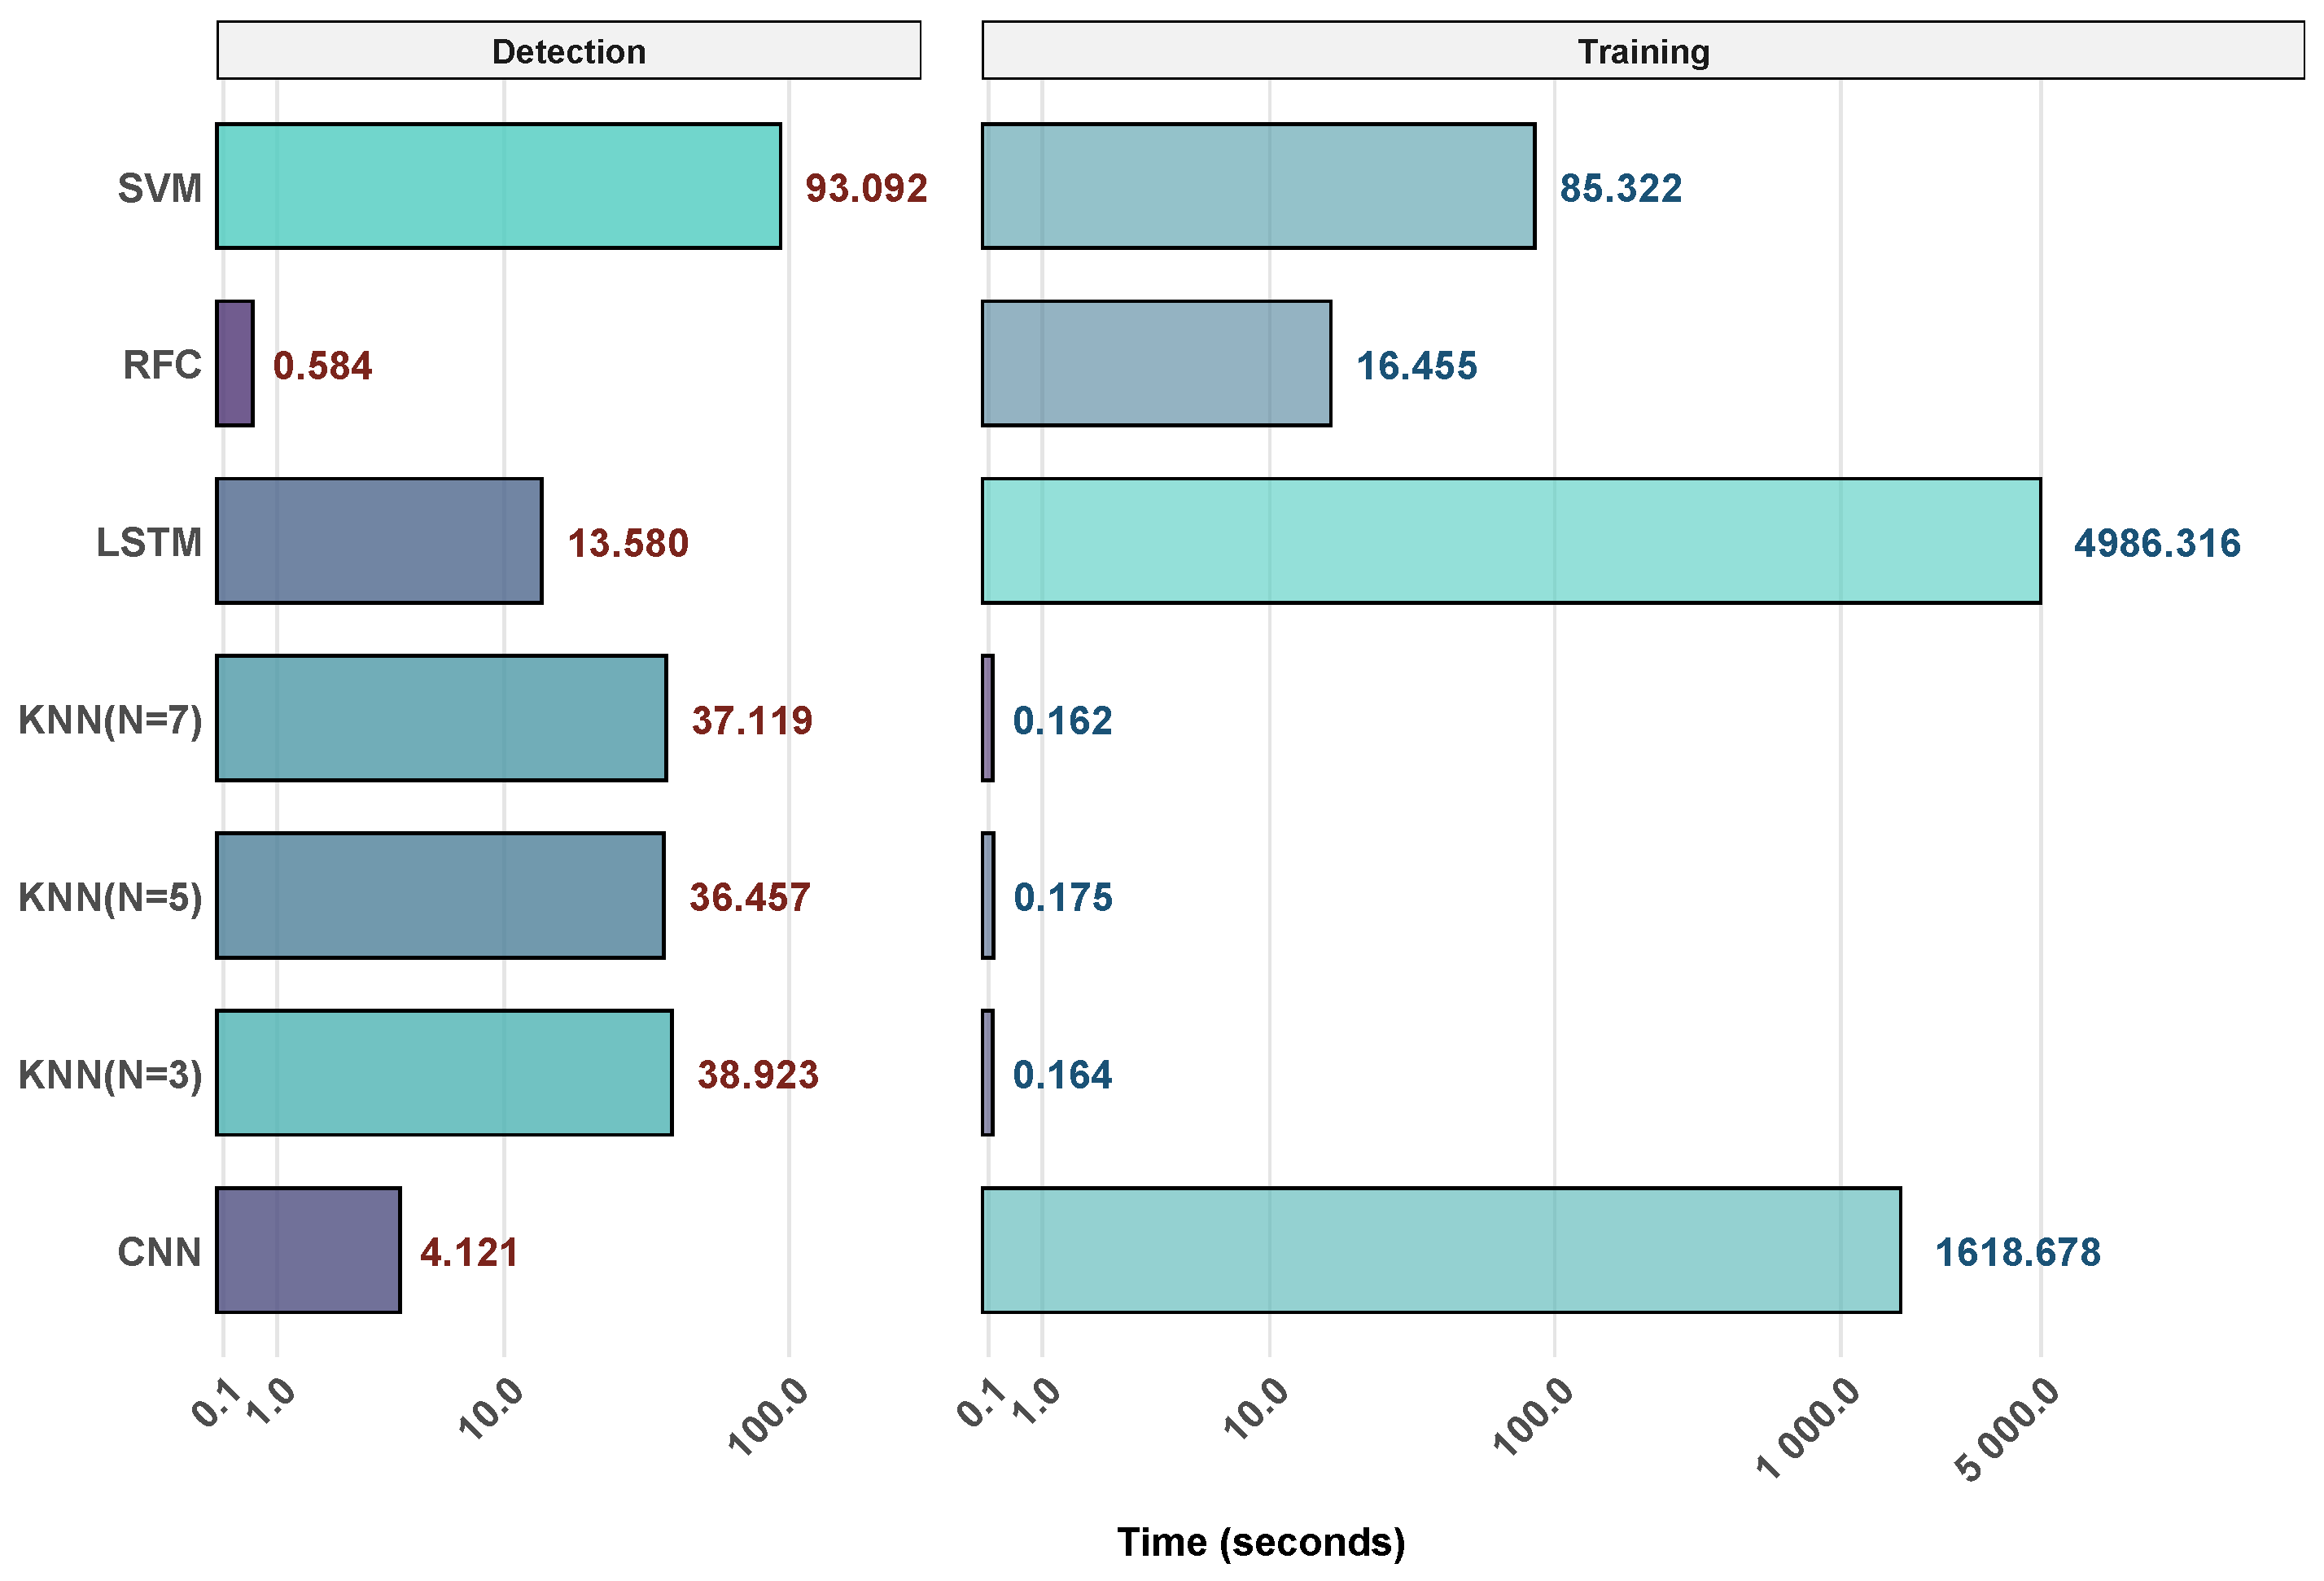Select the CNN training bar
Screen dimensions: 2324x1581
click(1441, 1250)
